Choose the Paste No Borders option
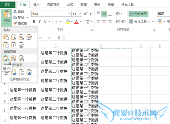170x124 pixels. coord(6,45)
